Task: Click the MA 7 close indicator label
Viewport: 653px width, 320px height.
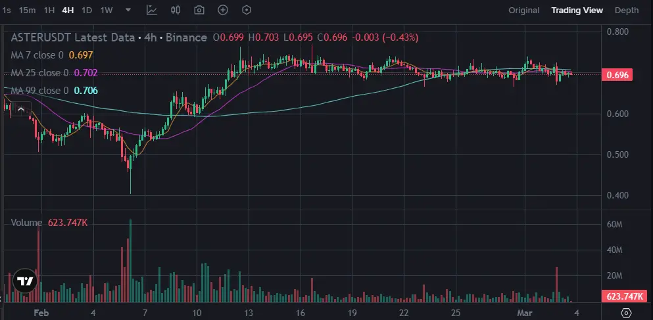Action: point(37,55)
